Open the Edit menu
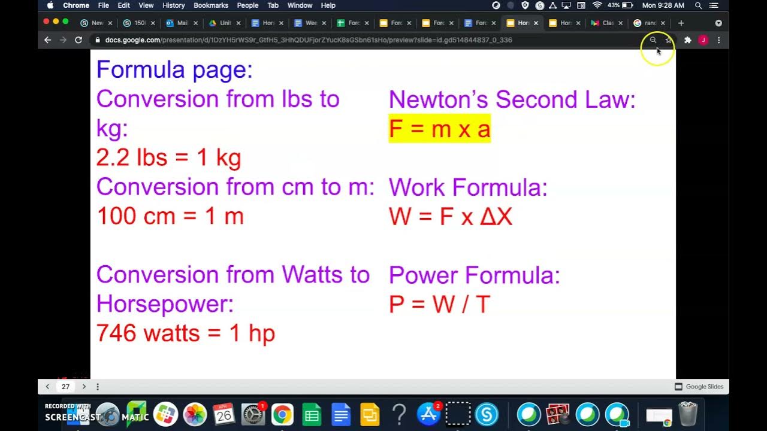Screen dimensions: 767x431 124,5
